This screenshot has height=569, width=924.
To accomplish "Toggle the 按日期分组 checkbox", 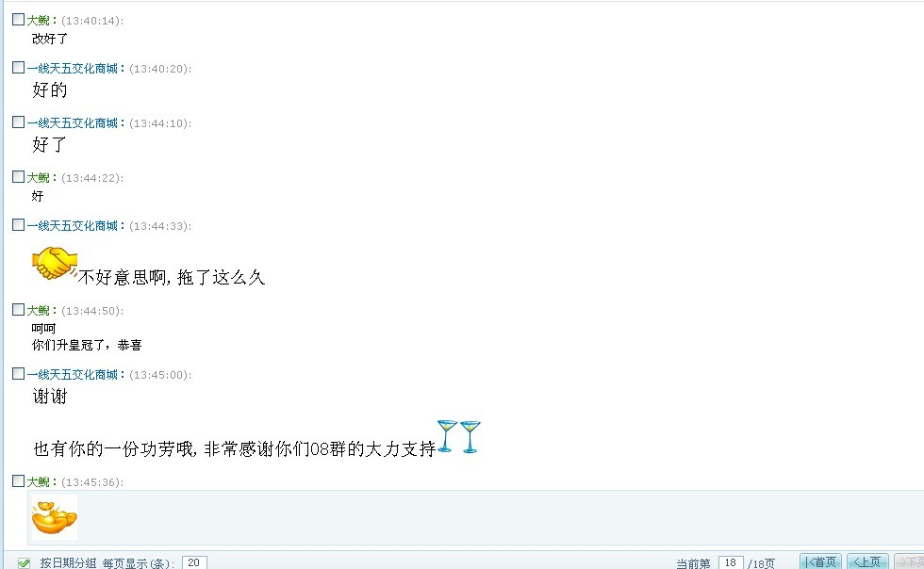I will [25, 563].
